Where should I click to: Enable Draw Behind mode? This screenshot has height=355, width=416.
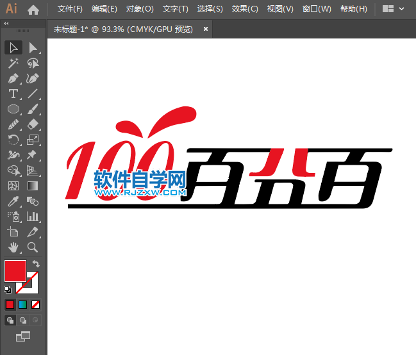[x=23, y=320]
